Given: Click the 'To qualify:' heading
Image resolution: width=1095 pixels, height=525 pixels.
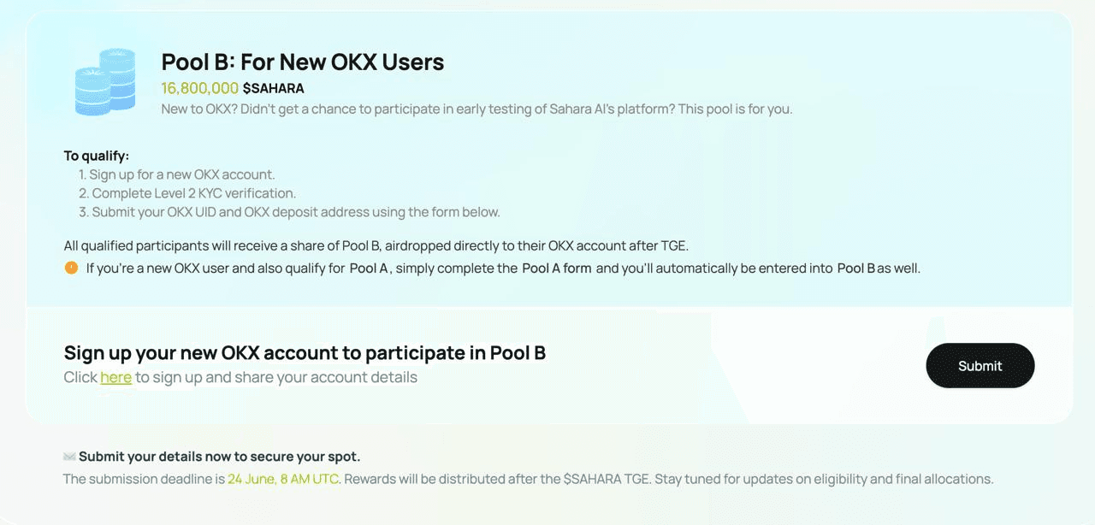Looking at the screenshot, I should (97, 156).
